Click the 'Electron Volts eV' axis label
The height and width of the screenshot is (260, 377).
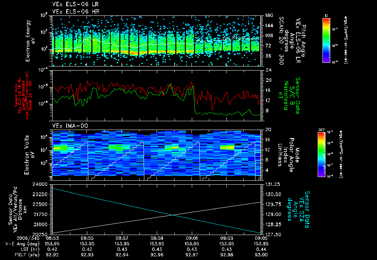pos(29,155)
